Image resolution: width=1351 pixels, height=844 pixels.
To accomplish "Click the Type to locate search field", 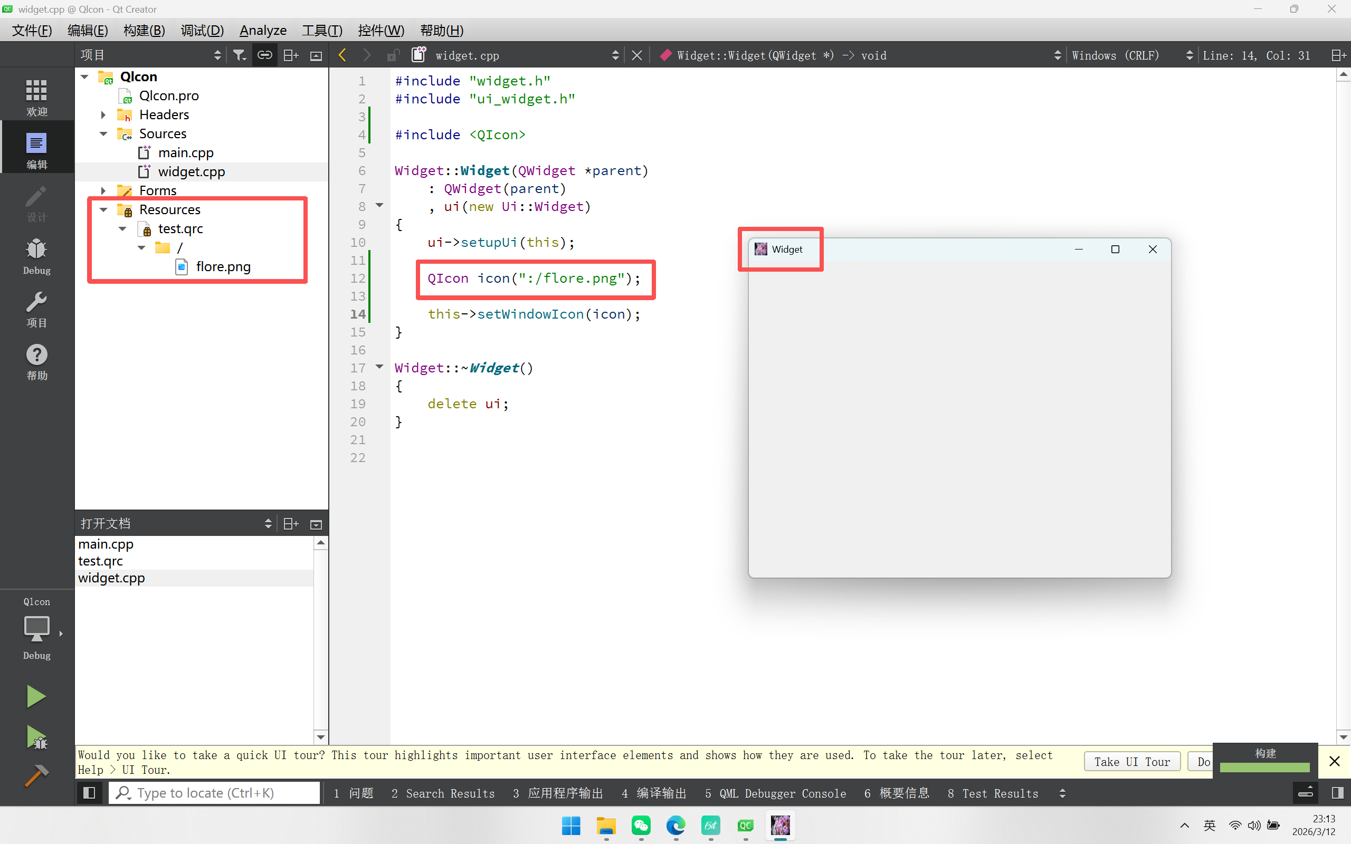I will (215, 793).
